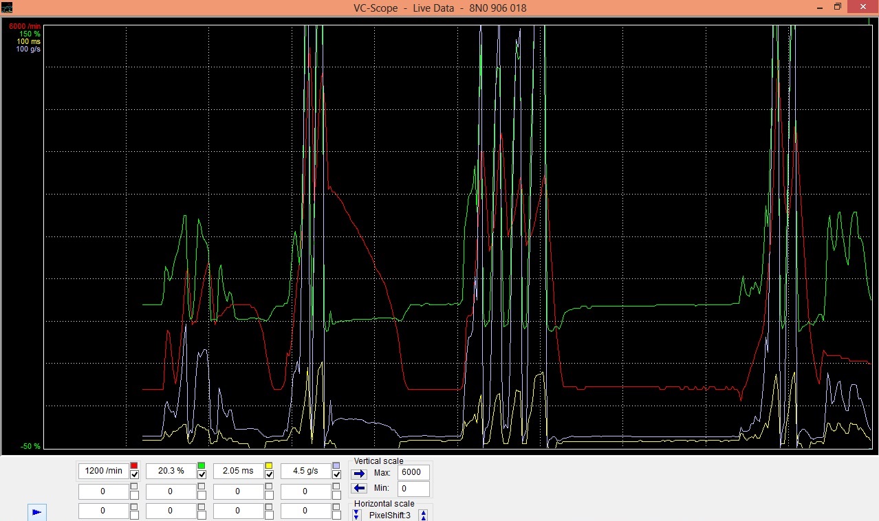This screenshot has height=521, width=879.
Task: Click the Min field showing 0
Action: pos(413,489)
